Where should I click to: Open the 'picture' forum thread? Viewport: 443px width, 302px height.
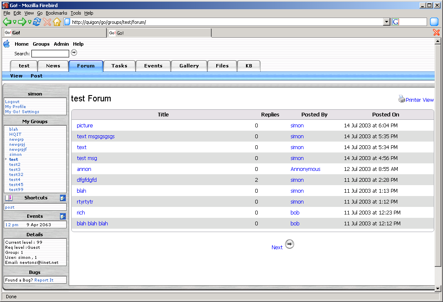click(85, 126)
